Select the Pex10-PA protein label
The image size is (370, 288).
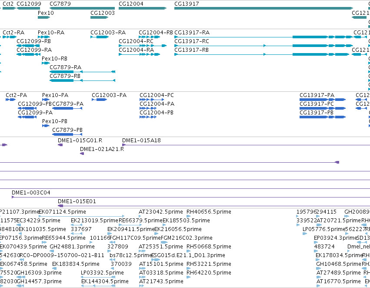(55, 95)
